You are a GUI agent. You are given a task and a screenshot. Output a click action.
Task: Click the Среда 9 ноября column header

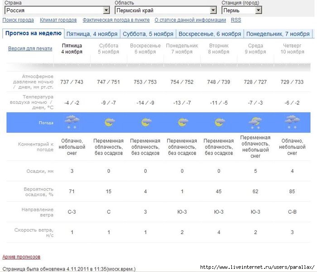pos(255,49)
